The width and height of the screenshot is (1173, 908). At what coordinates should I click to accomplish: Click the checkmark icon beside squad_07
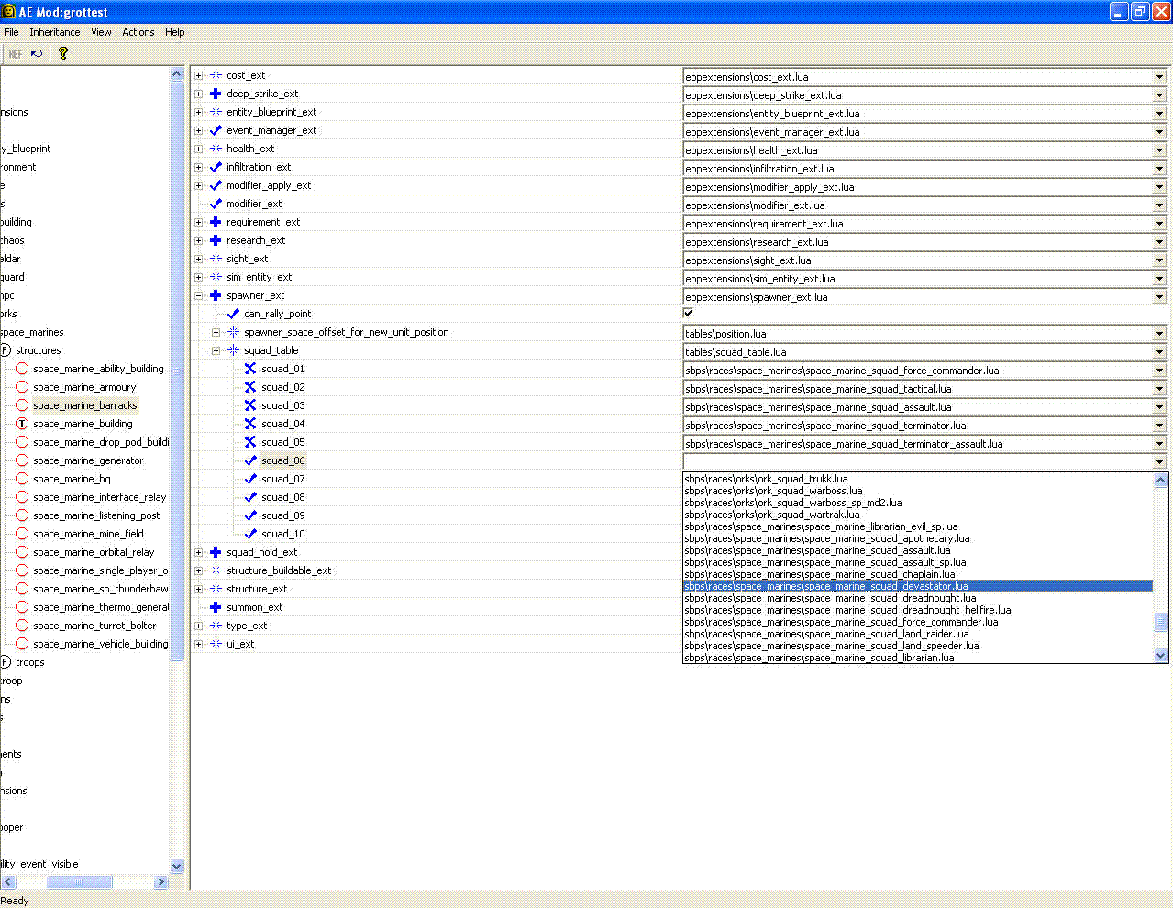[x=250, y=479]
